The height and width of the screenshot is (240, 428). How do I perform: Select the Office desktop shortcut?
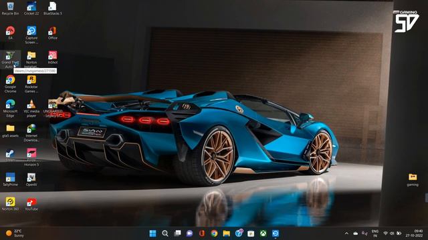(52, 33)
